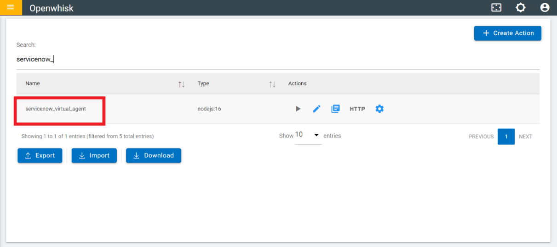Select the nodejs:16 type cell
Screen dimensions: 557x247
point(209,109)
